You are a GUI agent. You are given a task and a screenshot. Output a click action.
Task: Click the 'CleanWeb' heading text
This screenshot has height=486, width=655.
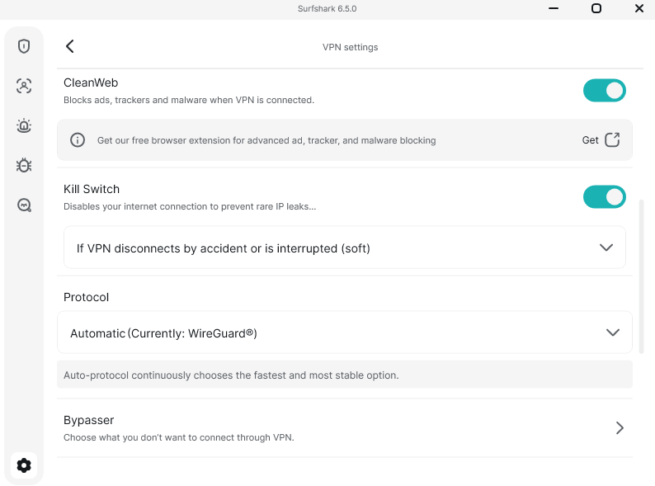point(91,83)
